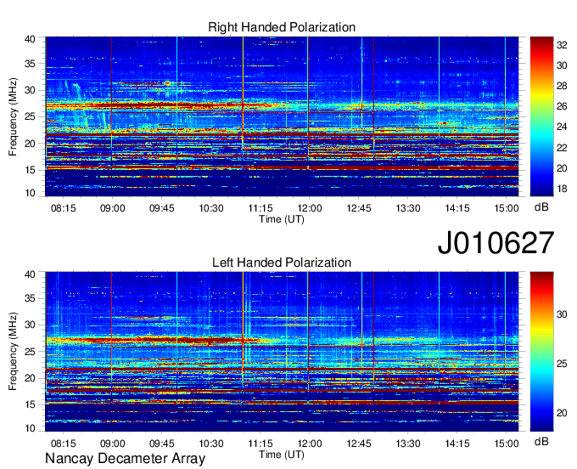Click the dB unit under Right Handed colorbar
Image resolution: width=577 pixels, height=469 pixels.
point(541,207)
